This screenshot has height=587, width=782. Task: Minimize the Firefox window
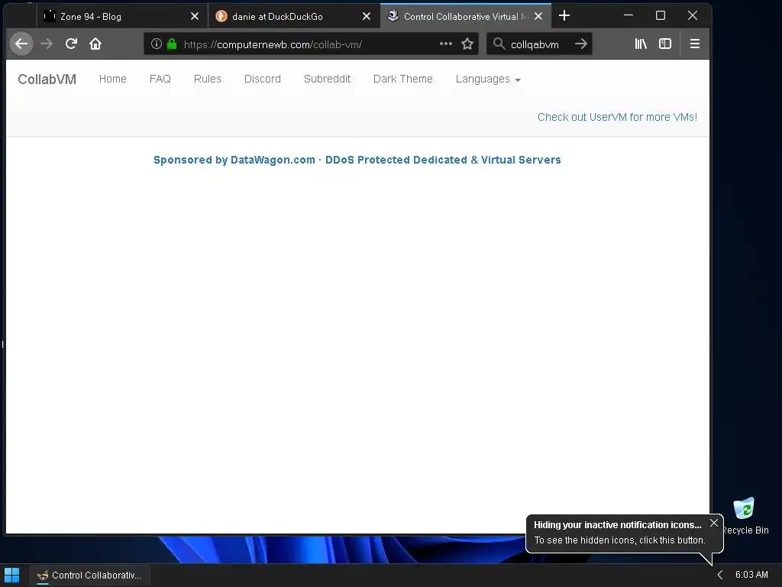pos(629,15)
